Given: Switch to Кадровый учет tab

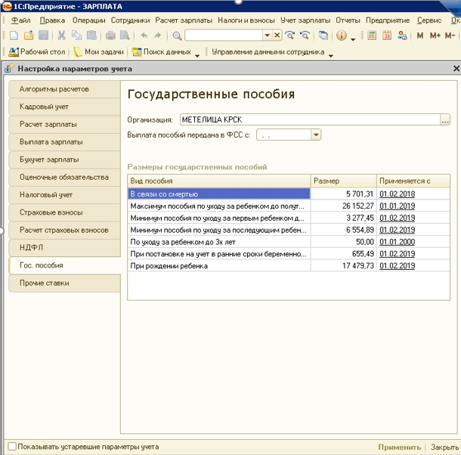Looking at the screenshot, I should pos(65,107).
